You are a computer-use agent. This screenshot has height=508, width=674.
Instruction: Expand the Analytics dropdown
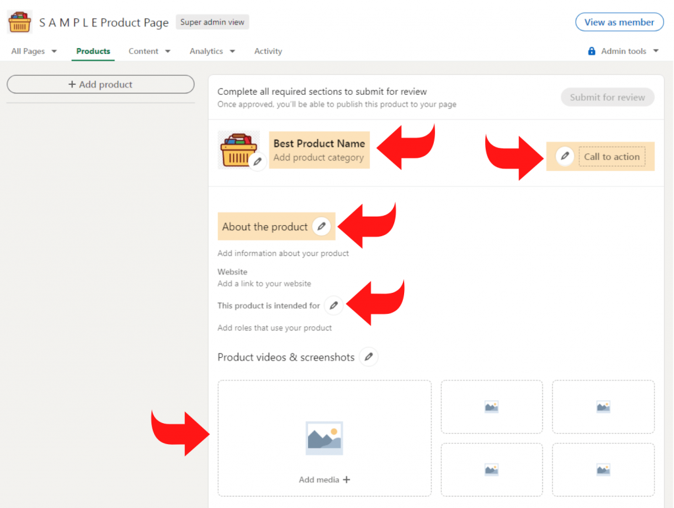pos(212,51)
